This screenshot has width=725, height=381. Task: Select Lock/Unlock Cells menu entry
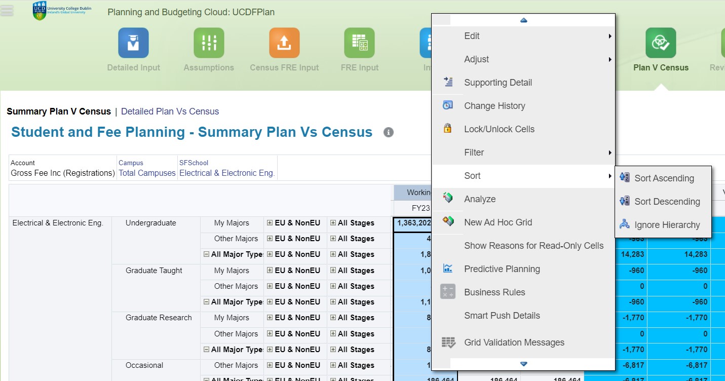pyautogui.click(x=499, y=129)
